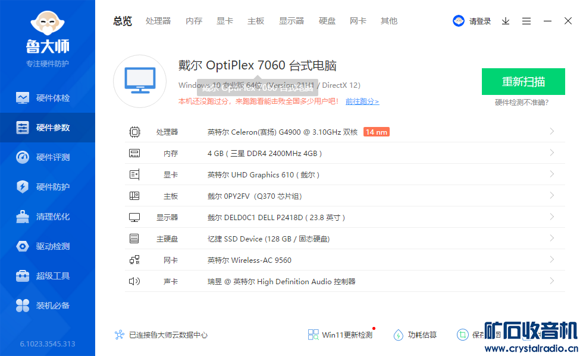
Task: Click the 主板 motherboard icon
Action: pos(134,196)
